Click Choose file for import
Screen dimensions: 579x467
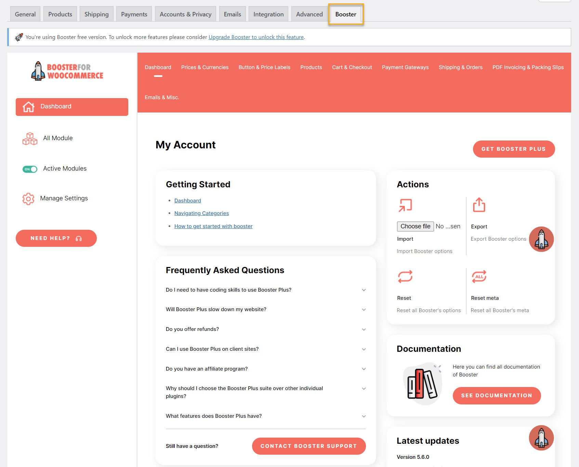click(415, 226)
